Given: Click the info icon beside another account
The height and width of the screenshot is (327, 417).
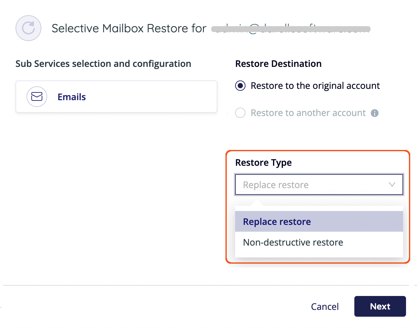Looking at the screenshot, I should [x=375, y=113].
